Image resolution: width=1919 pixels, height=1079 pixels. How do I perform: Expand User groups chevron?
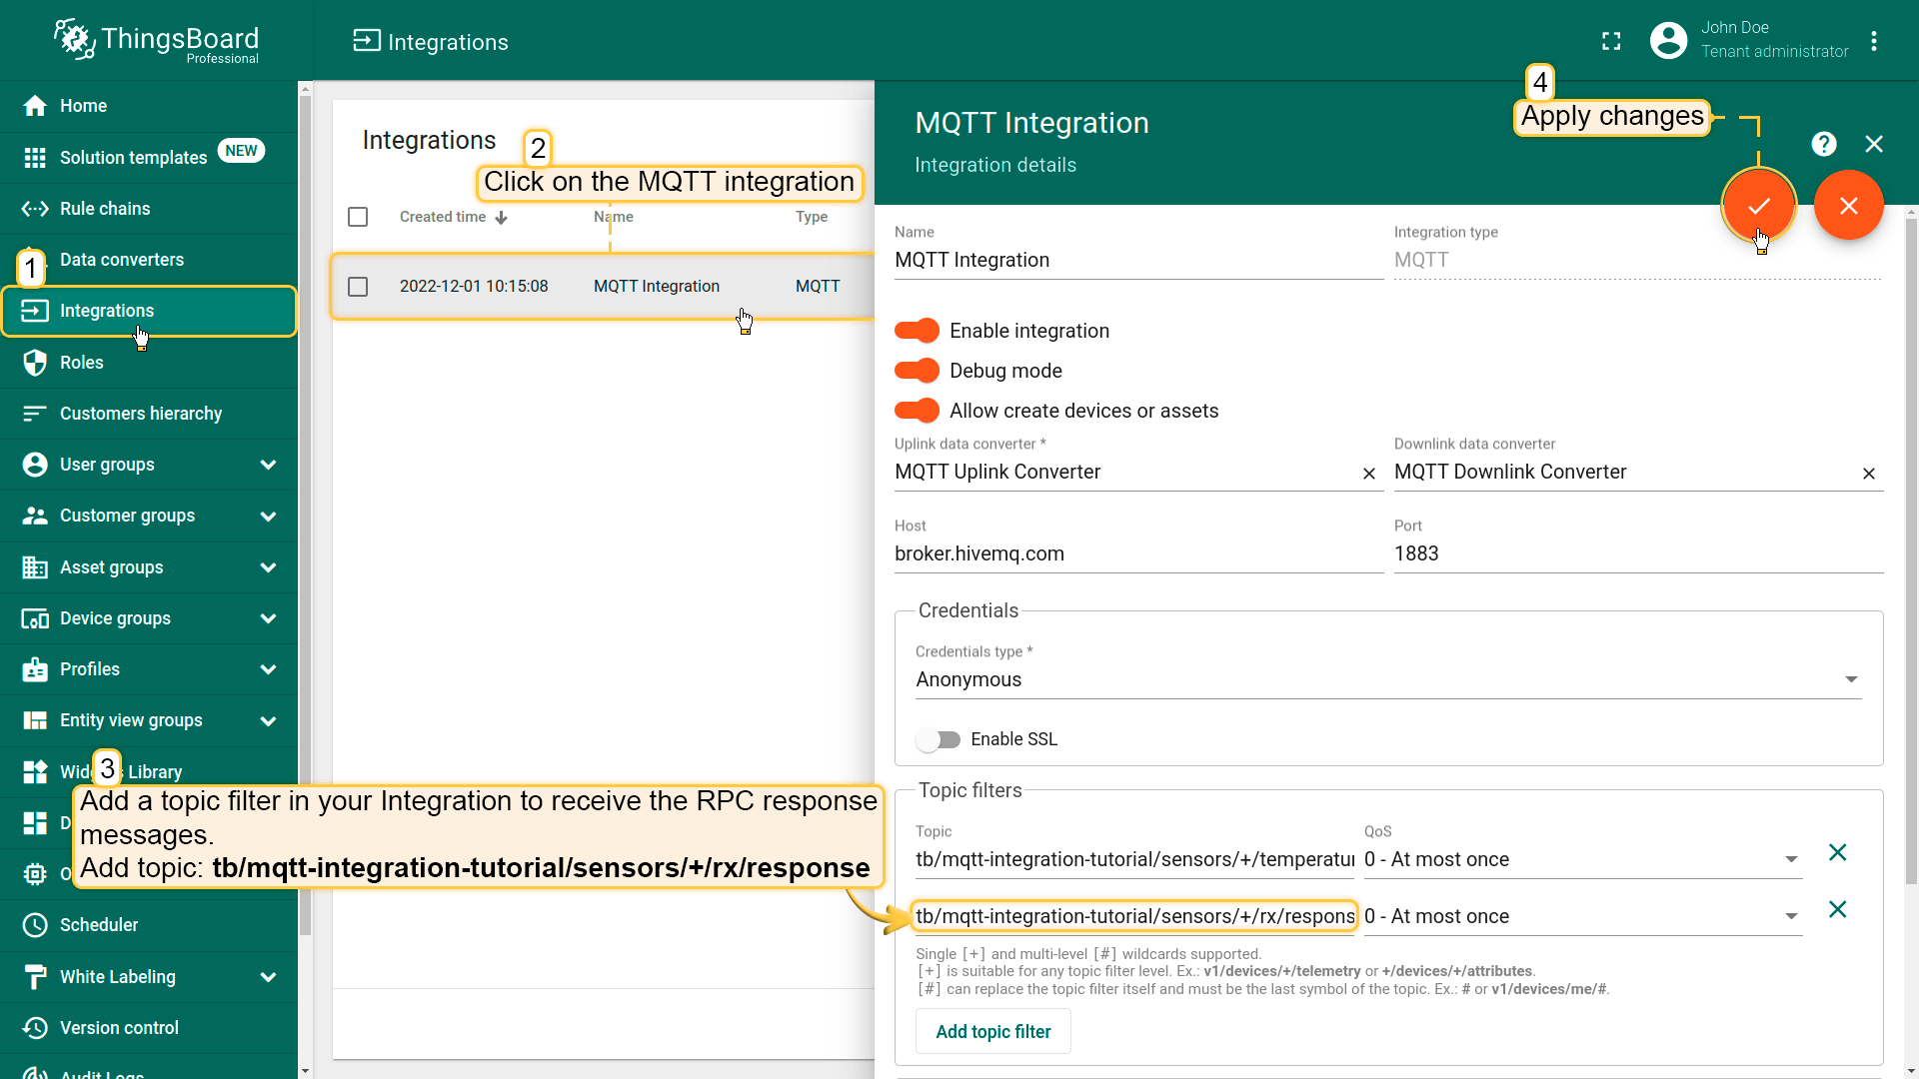click(268, 465)
